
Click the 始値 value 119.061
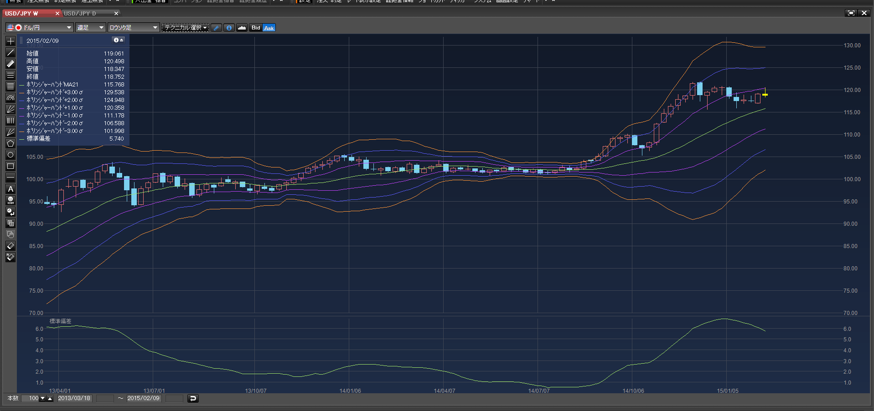[114, 54]
